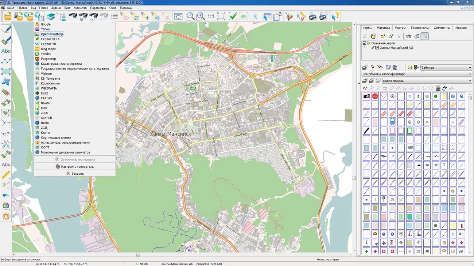This screenshot has height=266, width=474.
Task: Click the first printer icon in toolbar
Action: pos(312,16)
